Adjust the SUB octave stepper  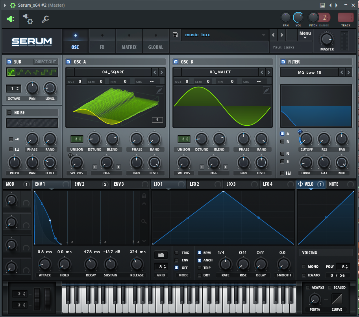[14, 89]
